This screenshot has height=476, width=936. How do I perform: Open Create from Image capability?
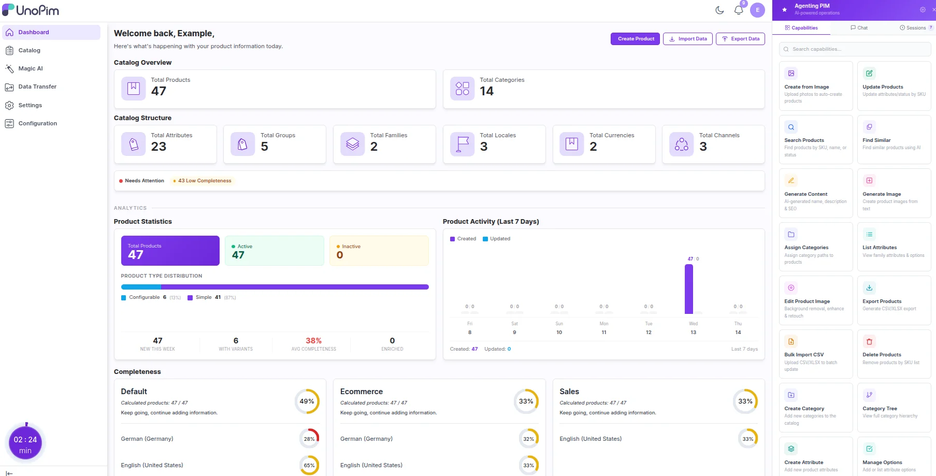coord(815,86)
